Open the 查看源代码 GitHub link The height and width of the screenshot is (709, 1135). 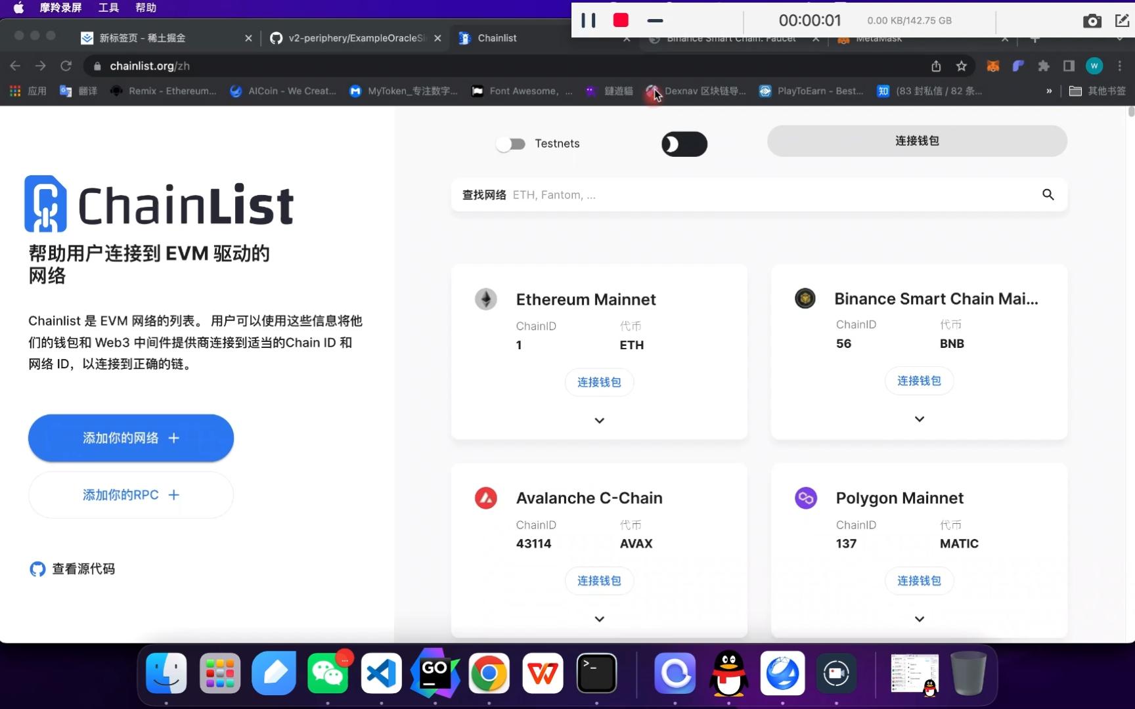(x=72, y=569)
